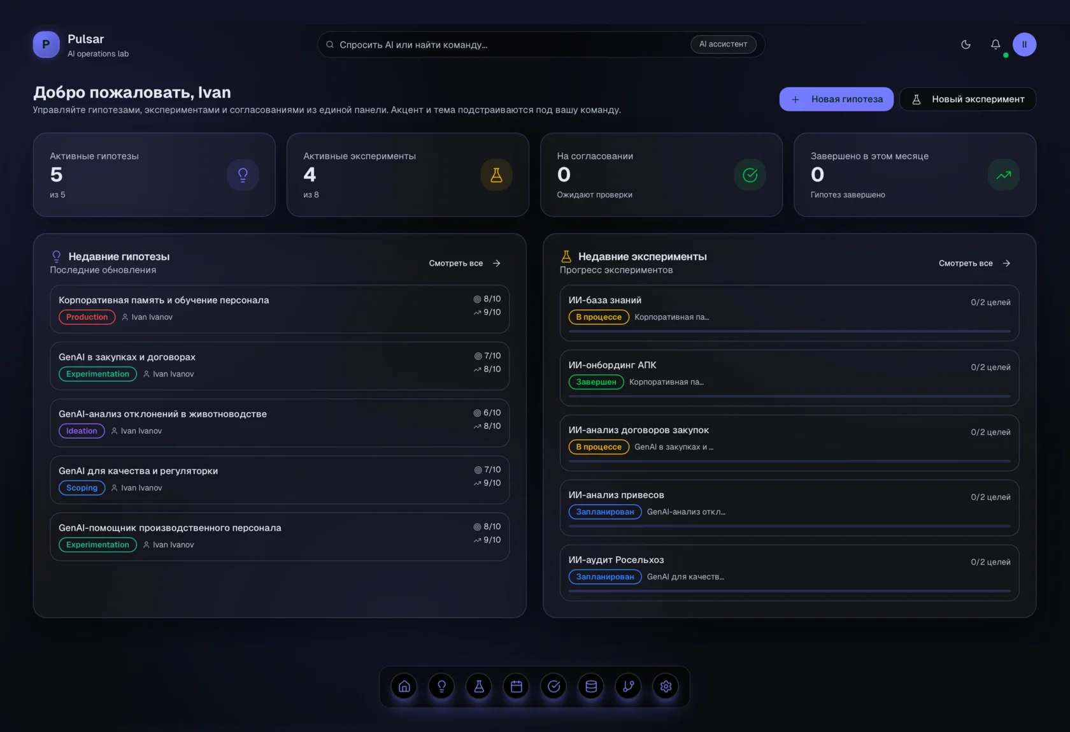Click 0/2 целей on ИИ-анализ привесов

coord(990,497)
